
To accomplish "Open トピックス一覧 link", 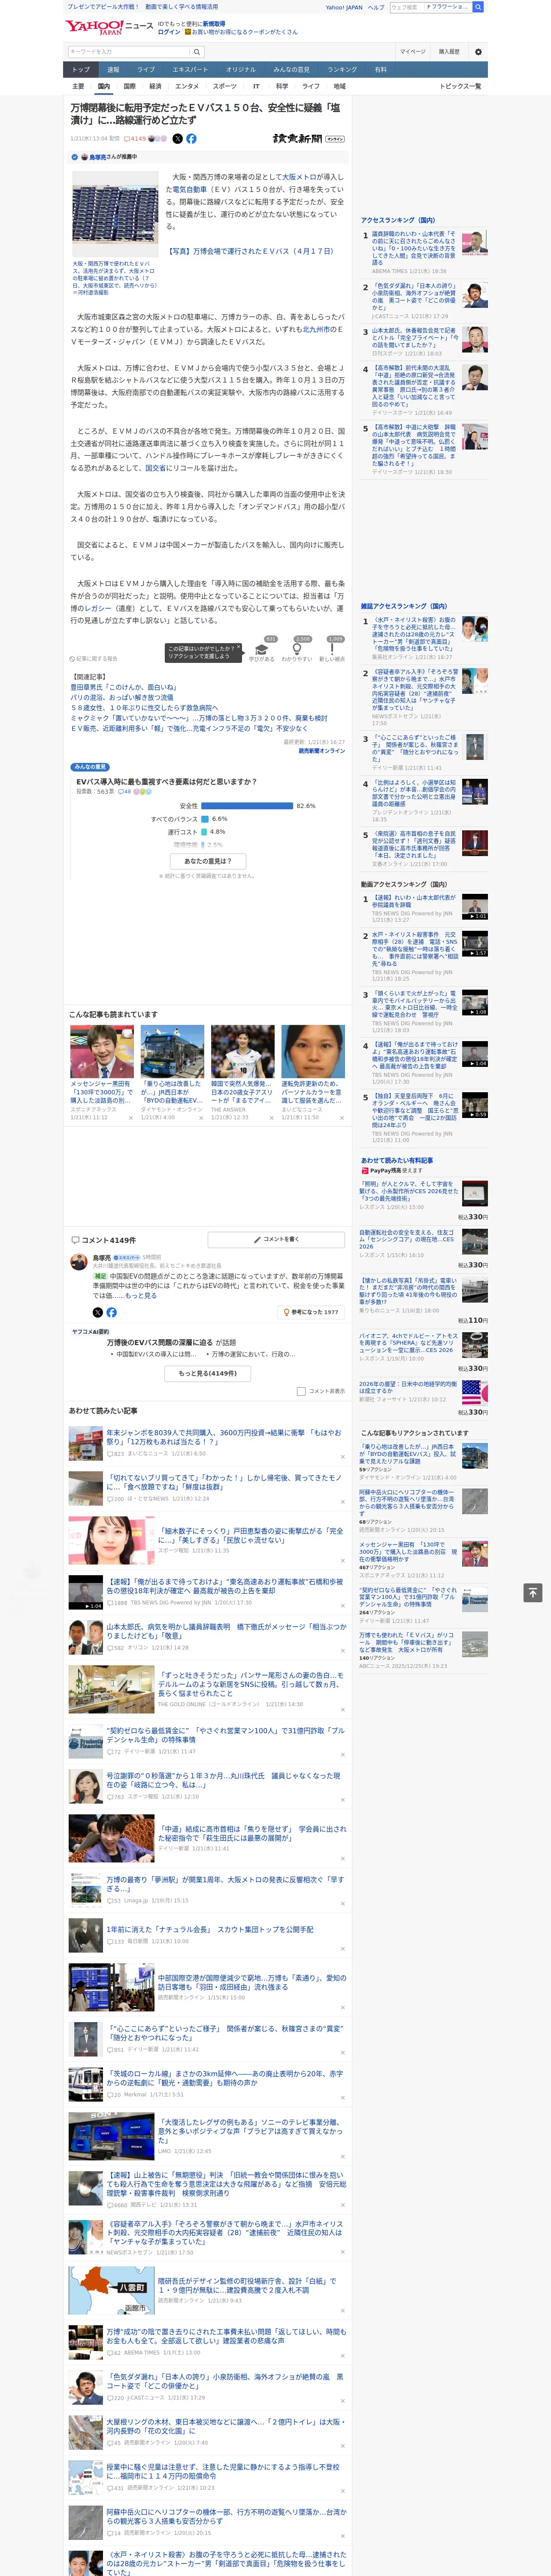I will coord(460,86).
